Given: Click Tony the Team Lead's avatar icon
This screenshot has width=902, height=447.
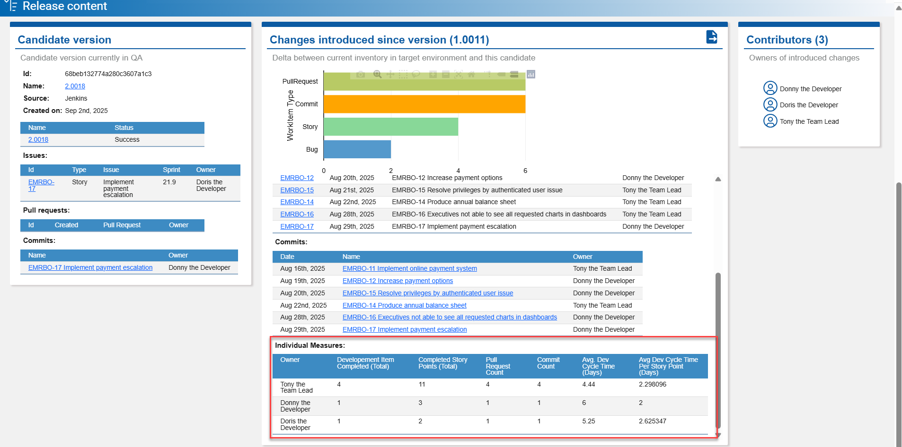Looking at the screenshot, I should [770, 120].
